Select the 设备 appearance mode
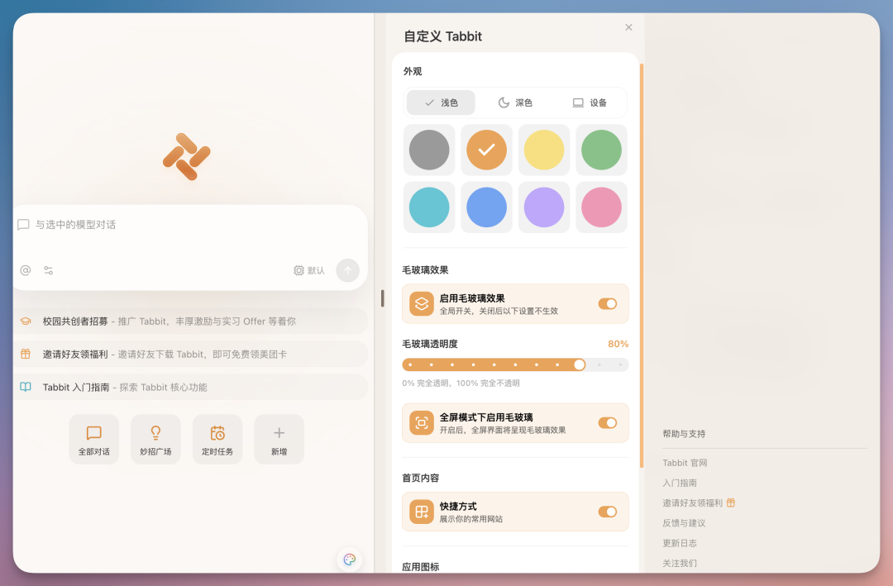893x586 pixels. (590, 102)
